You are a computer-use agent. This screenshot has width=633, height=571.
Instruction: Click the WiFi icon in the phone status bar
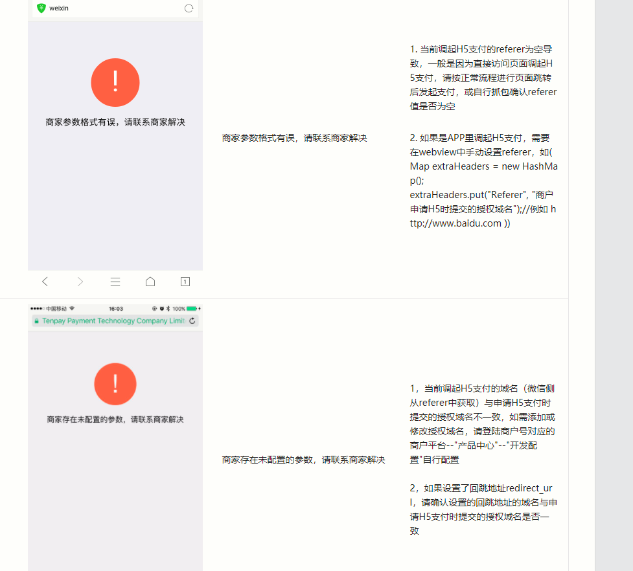tap(72, 309)
